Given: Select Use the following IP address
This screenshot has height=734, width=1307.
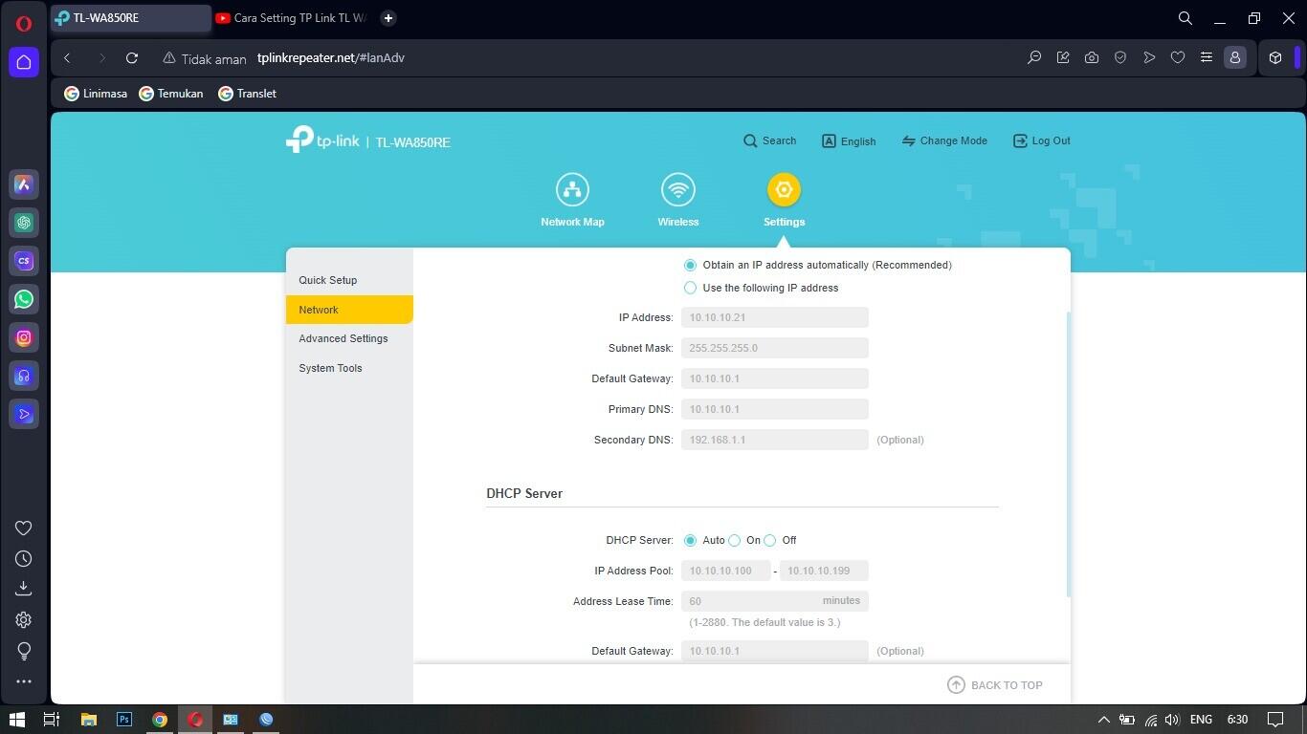Looking at the screenshot, I should coord(690,288).
